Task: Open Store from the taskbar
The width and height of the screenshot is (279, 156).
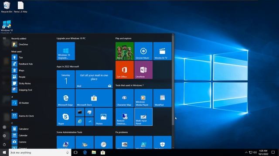Action: pyautogui.click(x=103, y=153)
